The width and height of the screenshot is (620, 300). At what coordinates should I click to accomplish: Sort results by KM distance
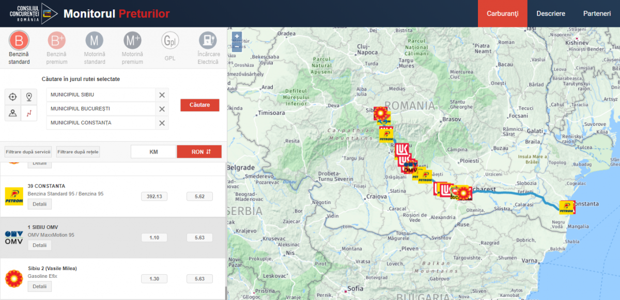pyautogui.click(x=153, y=152)
